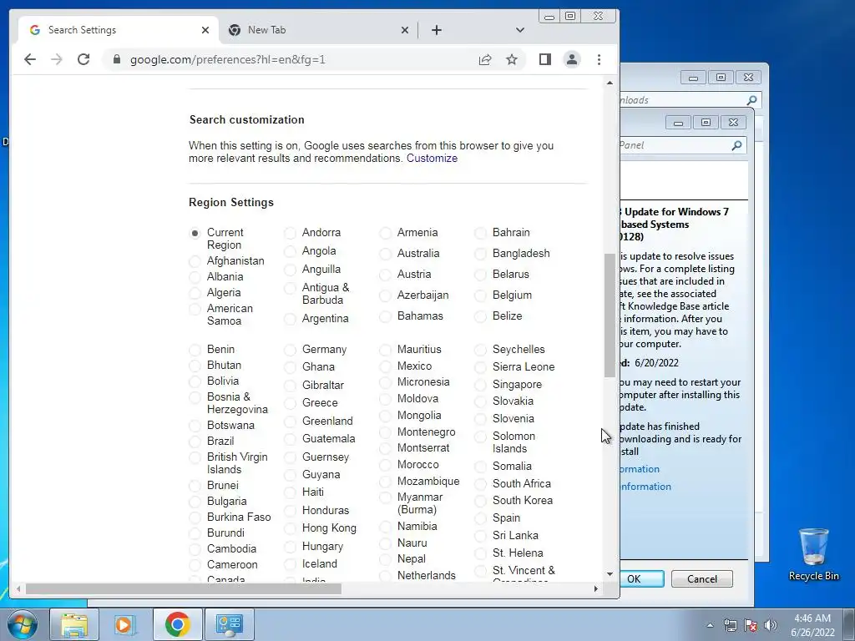Select the Current Region radio button
Image resolution: width=855 pixels, height=641 pixels.
pyautogui.click(x=195, y=234)
